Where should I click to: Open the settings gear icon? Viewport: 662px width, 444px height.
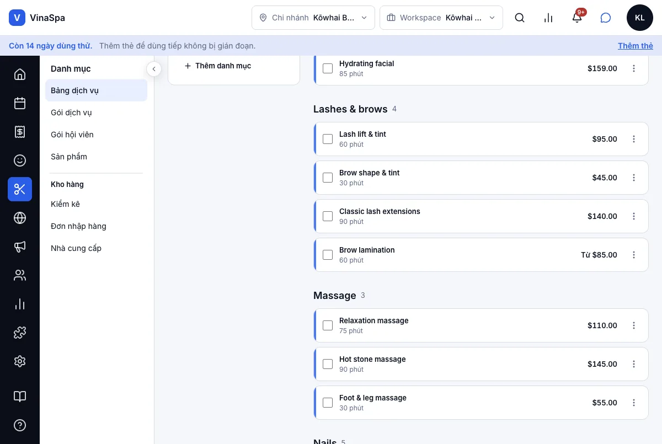pyautogui.click(x=20, y=361)
